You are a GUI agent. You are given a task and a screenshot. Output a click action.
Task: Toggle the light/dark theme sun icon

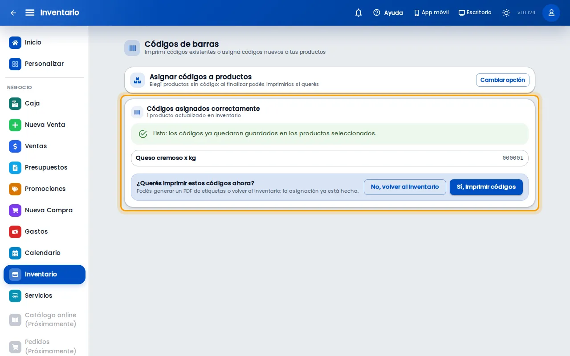506,12
